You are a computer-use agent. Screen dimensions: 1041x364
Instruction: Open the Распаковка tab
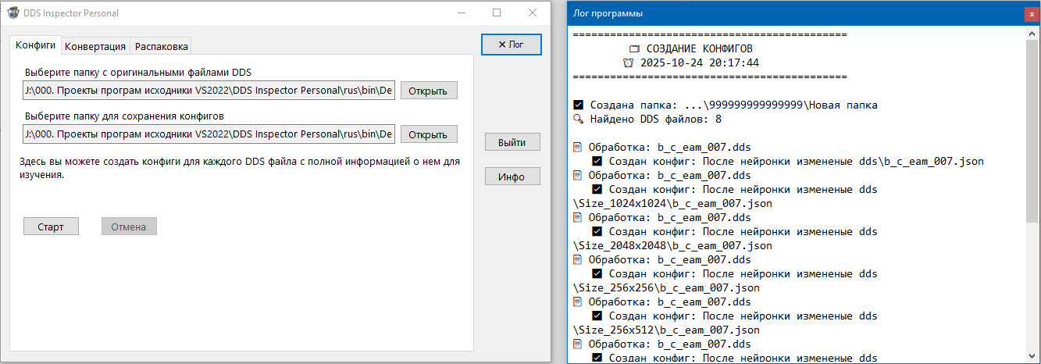point(160,46)
